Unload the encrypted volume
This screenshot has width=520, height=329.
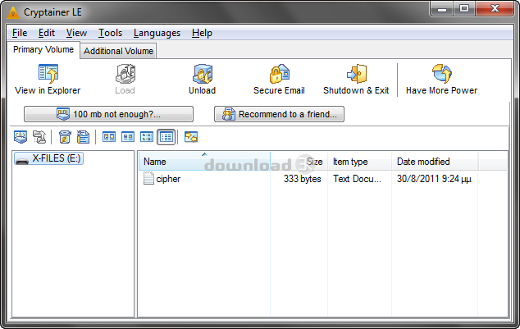tap(202, 80)
